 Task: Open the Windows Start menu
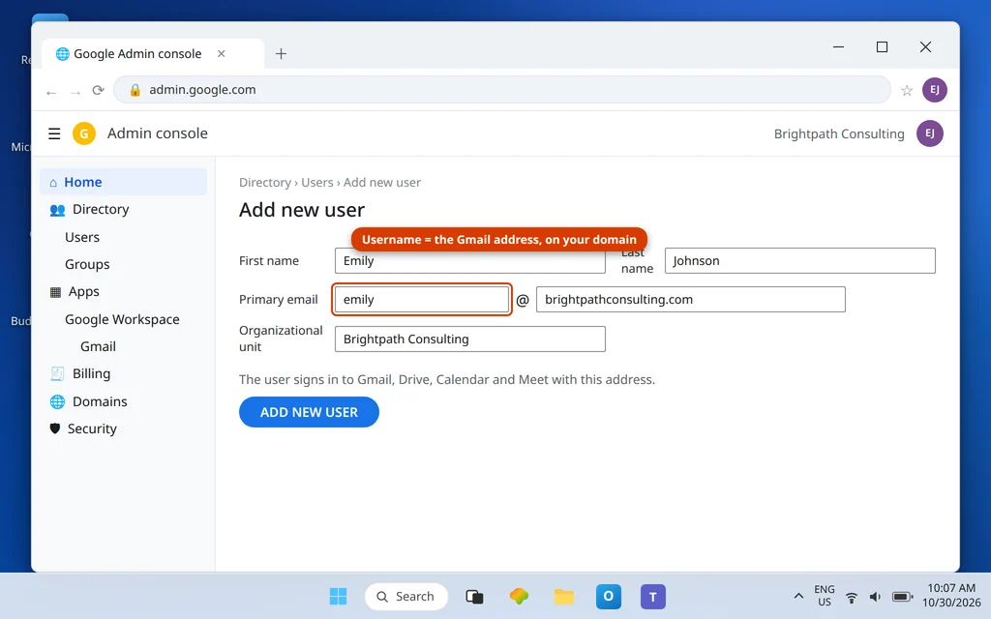[x=338, y=596]
